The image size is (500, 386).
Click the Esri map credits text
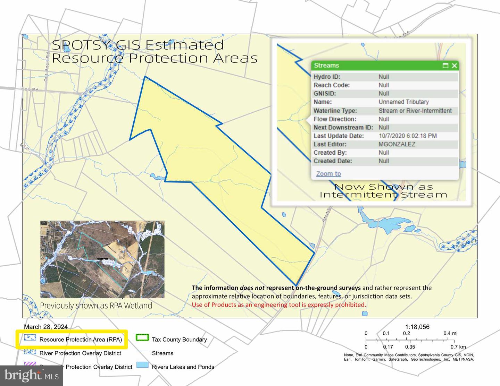[x=409, y=357]
